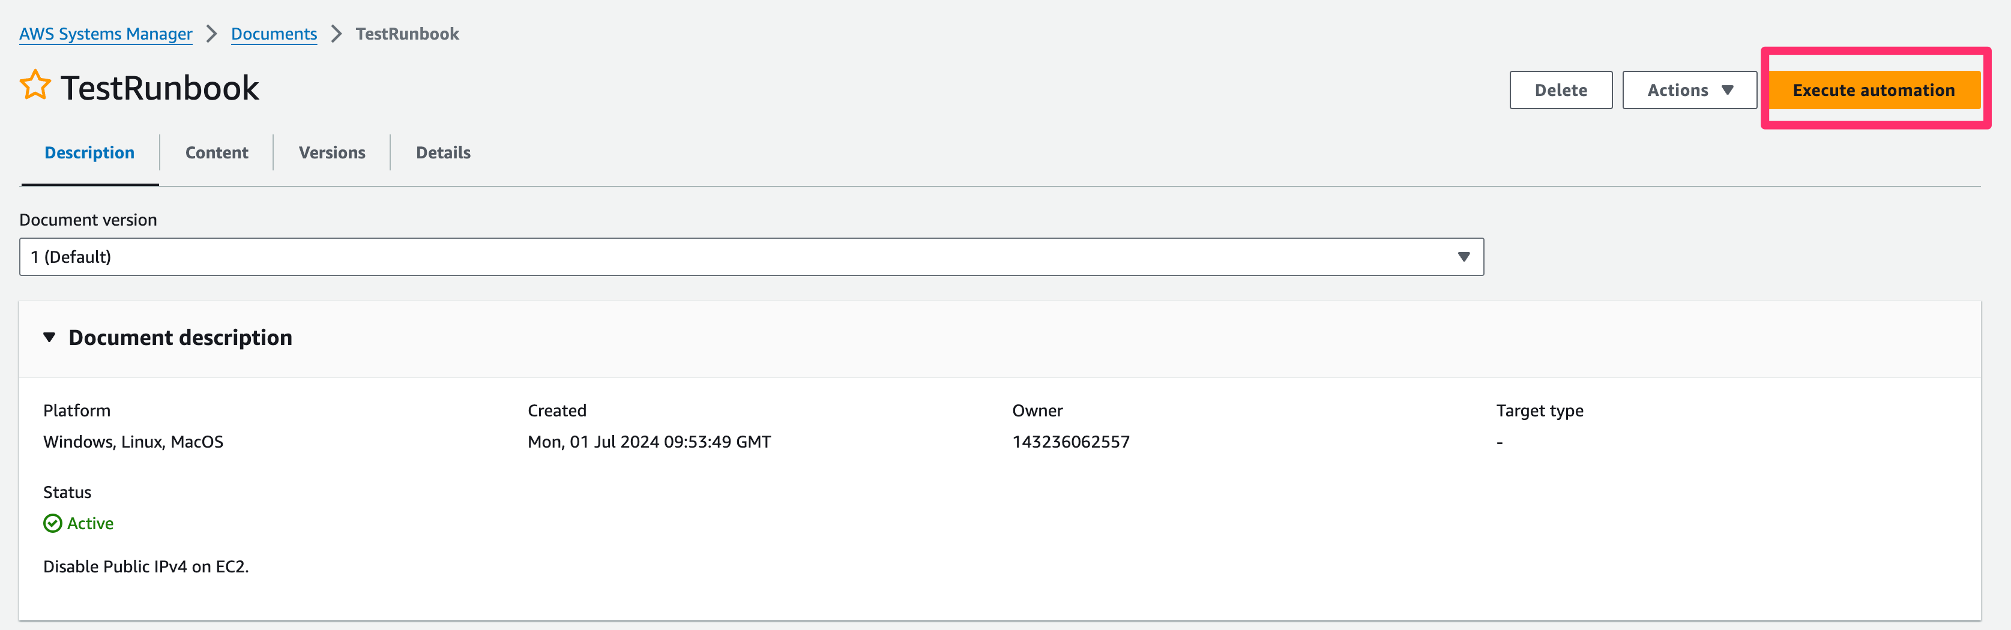Switch to the Content tab
Viewport: 2011px width, 630px height.
216,153
